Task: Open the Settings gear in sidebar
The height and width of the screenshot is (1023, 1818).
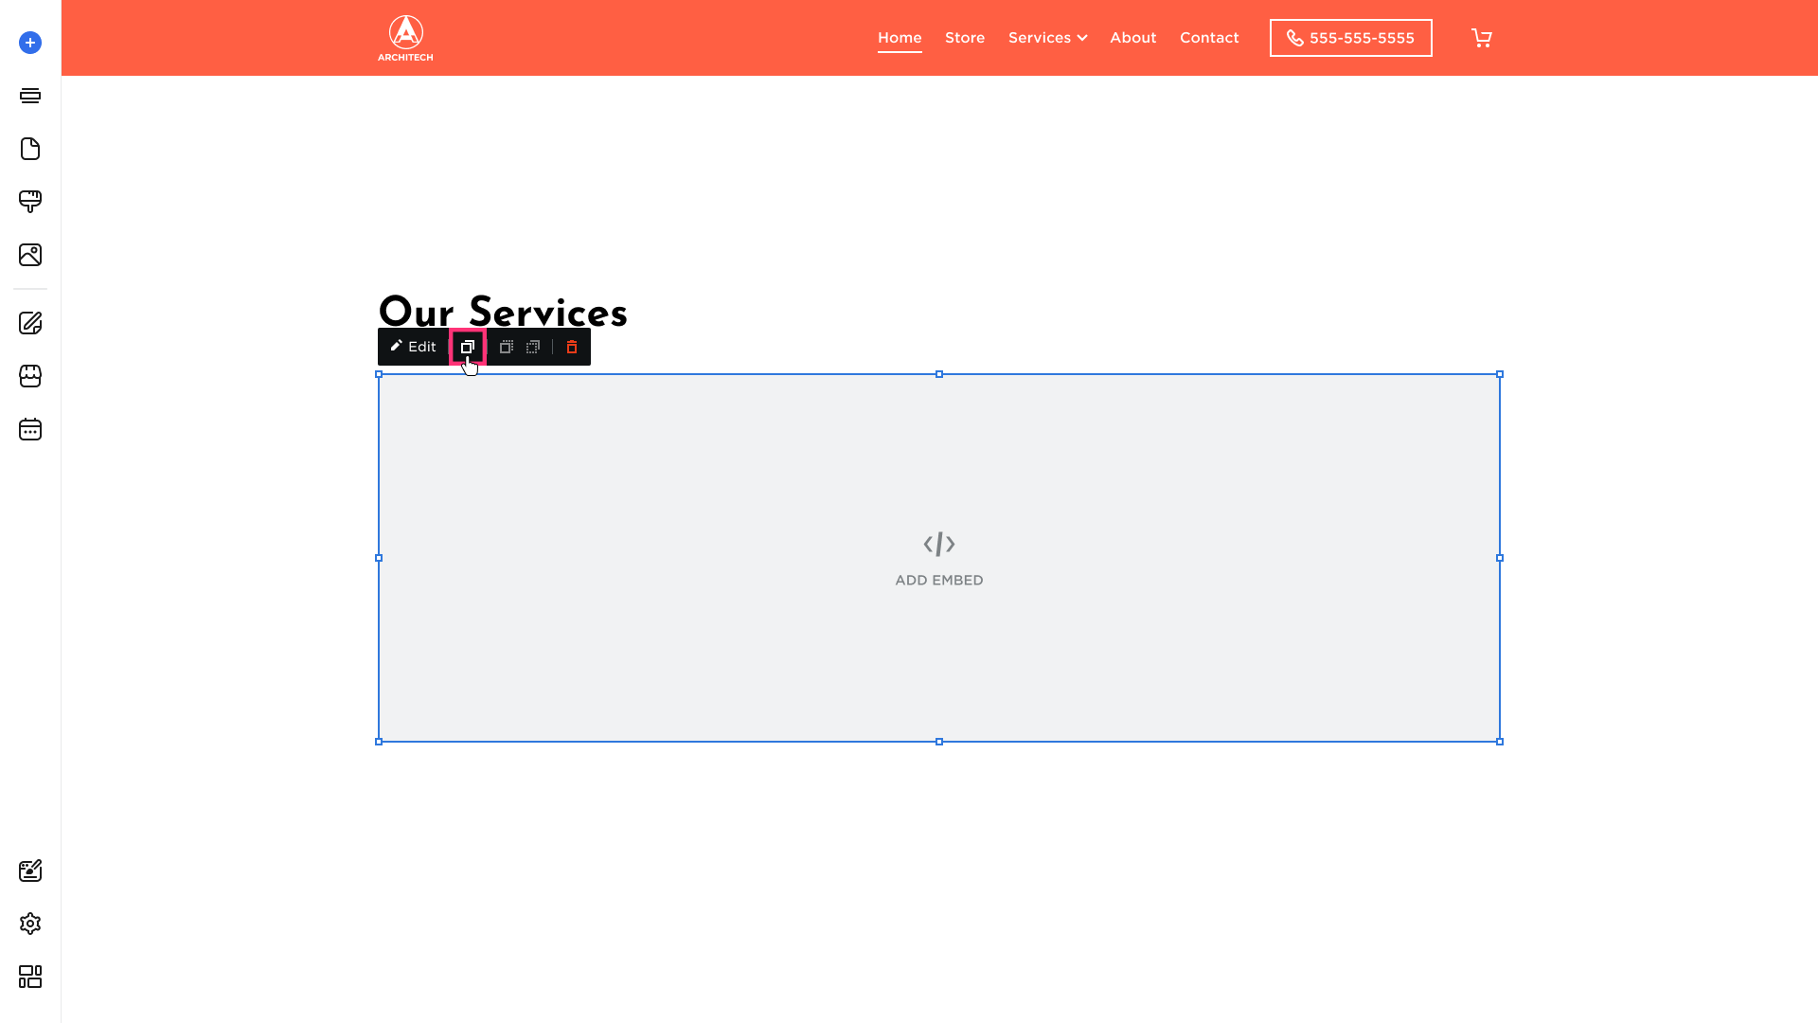Action: tap(30, 924)
